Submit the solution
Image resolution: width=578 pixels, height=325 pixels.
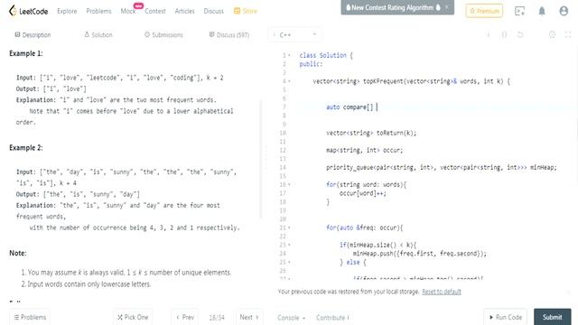pyautogui.click(x=552, y=317)
